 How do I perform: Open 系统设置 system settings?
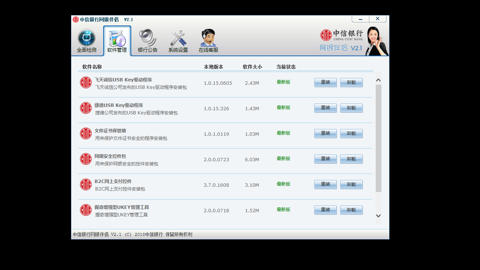point(177,39)
